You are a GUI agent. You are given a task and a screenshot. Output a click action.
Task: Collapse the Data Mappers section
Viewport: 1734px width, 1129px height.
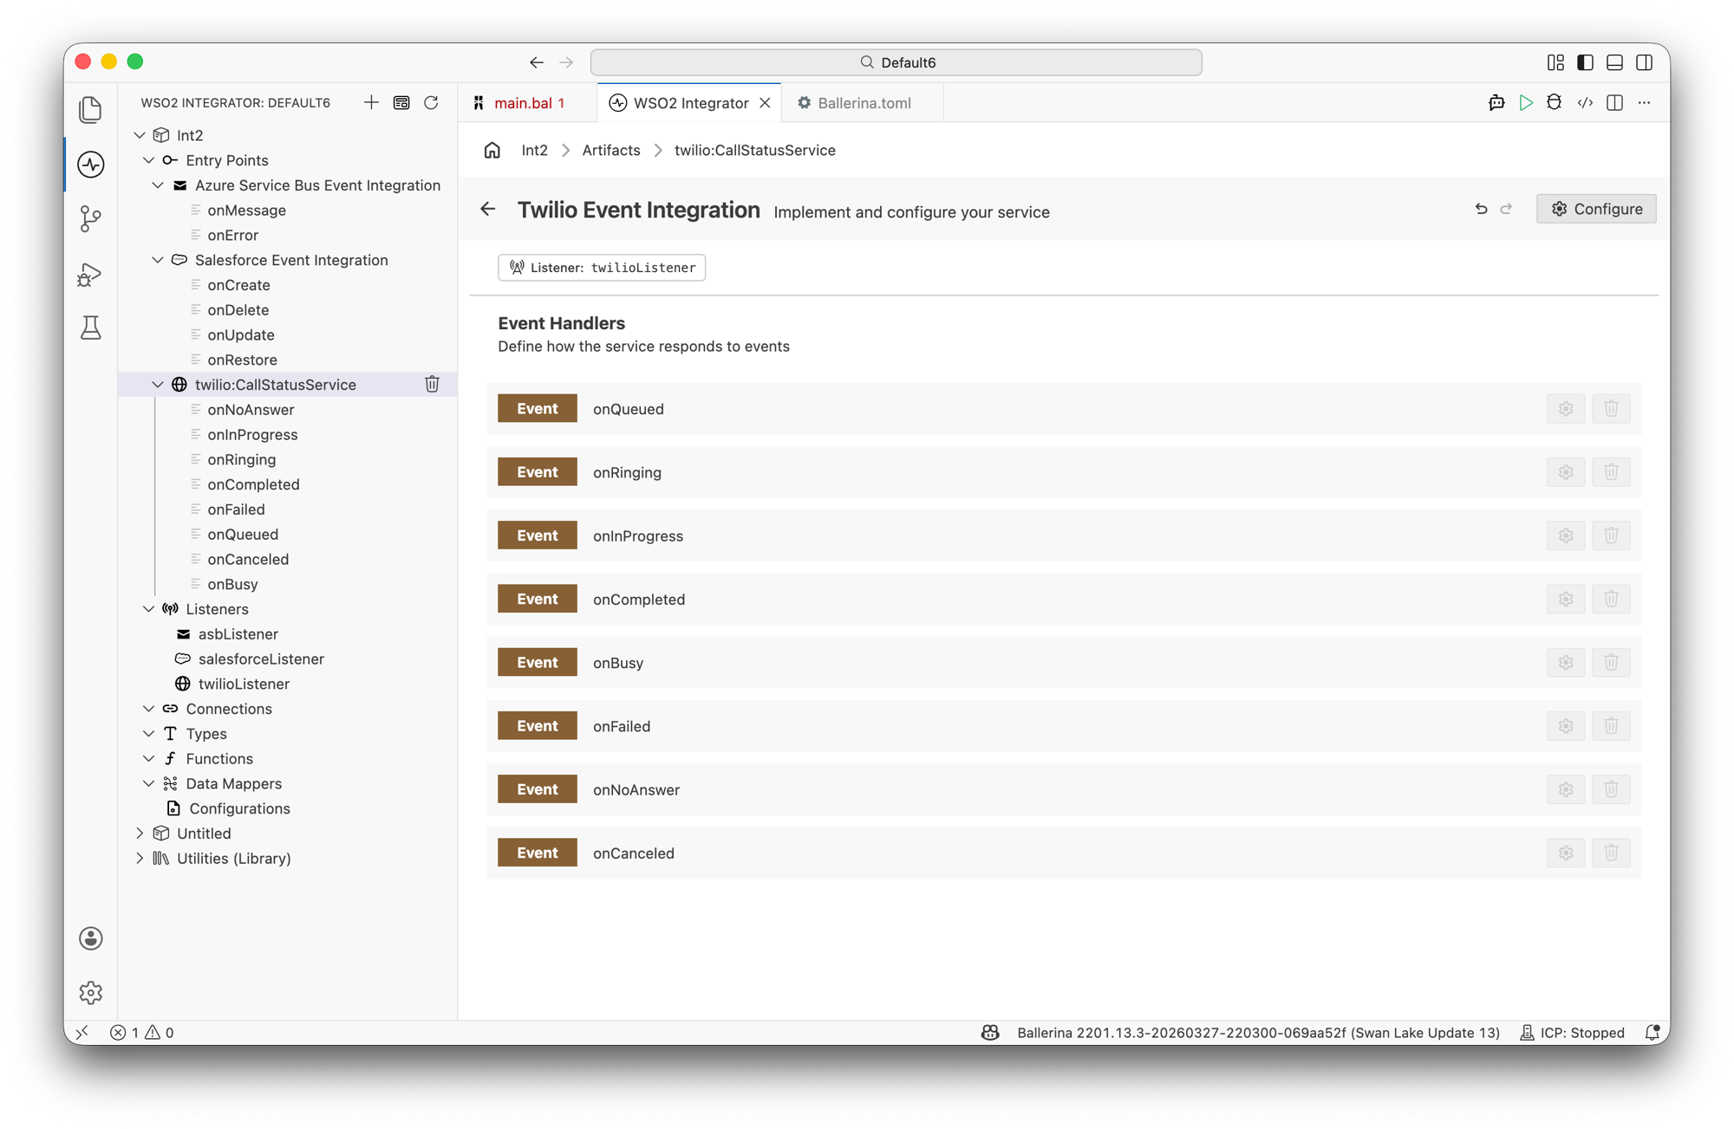[149, 783]
